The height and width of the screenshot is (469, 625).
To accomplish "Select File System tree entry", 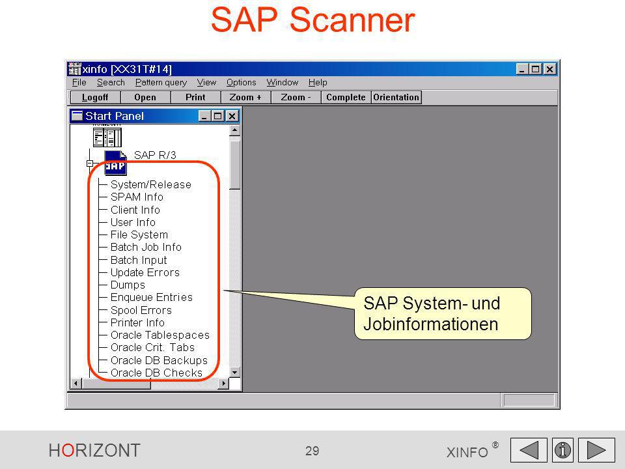I will (139, 234).
